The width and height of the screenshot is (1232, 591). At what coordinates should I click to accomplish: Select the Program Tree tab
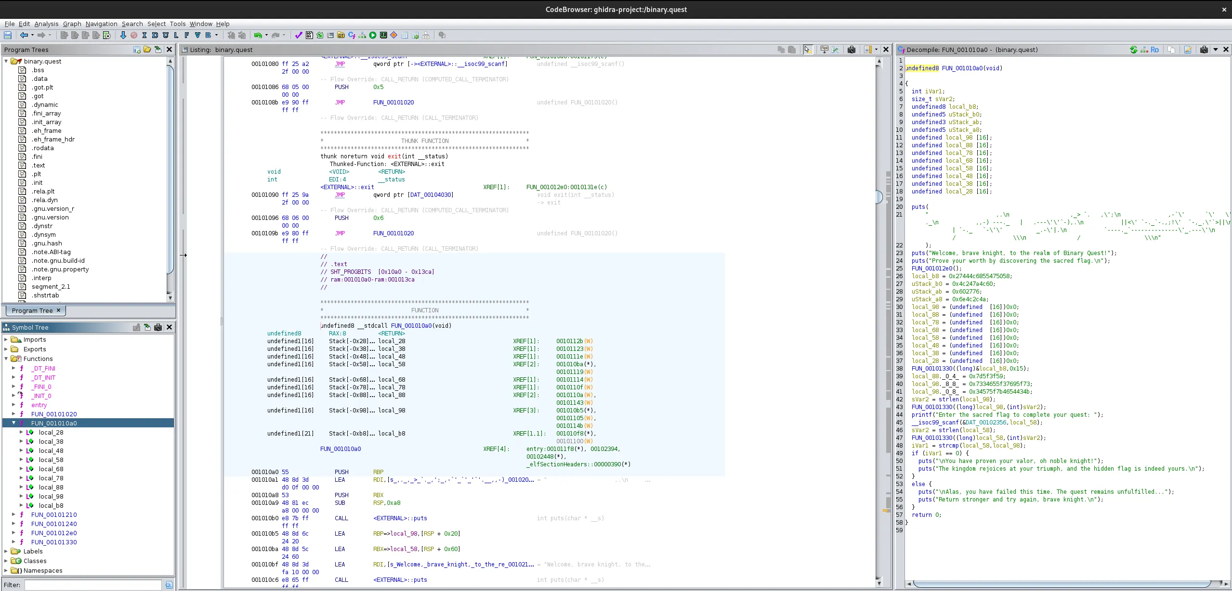click(32, 310)
